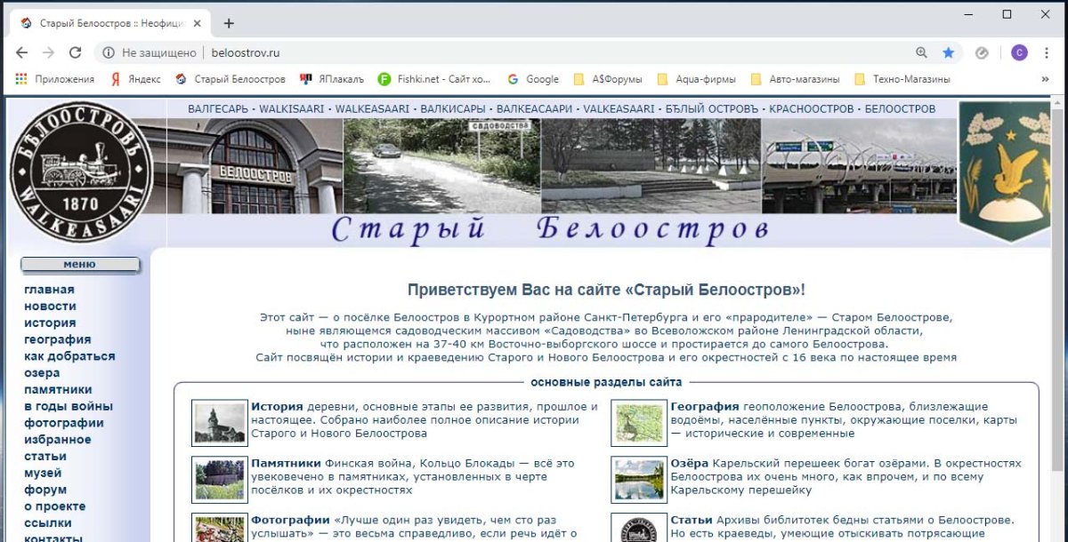
Task: Click the Озёра lake thumbnail image
Action: point(639,480)
